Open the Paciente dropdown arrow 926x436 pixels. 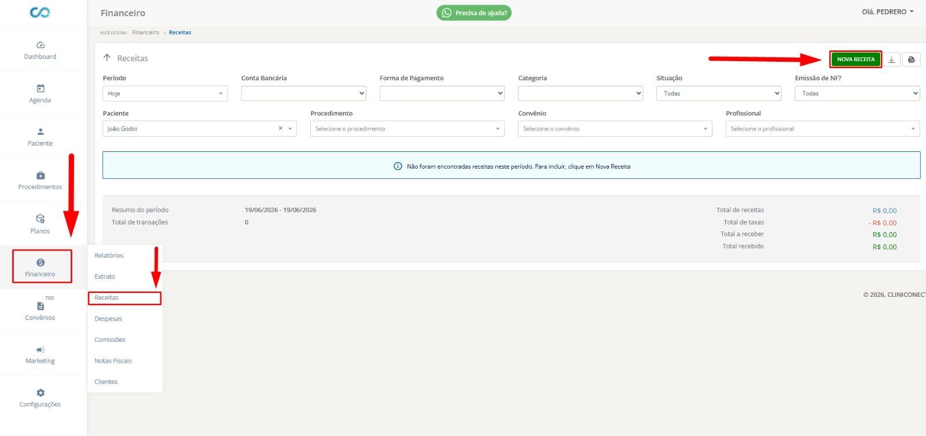[x=291, y=129]
